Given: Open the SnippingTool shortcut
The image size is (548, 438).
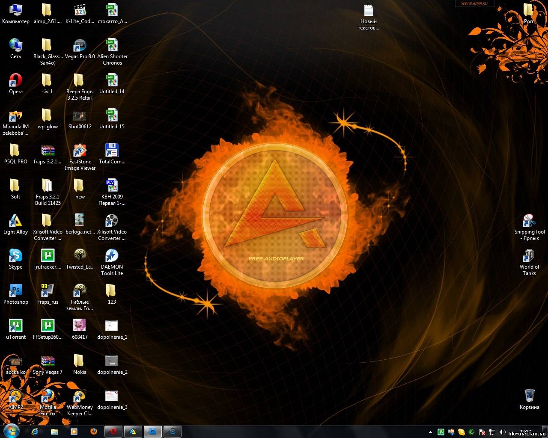Looking at the screenshot, I should (529, 221).
